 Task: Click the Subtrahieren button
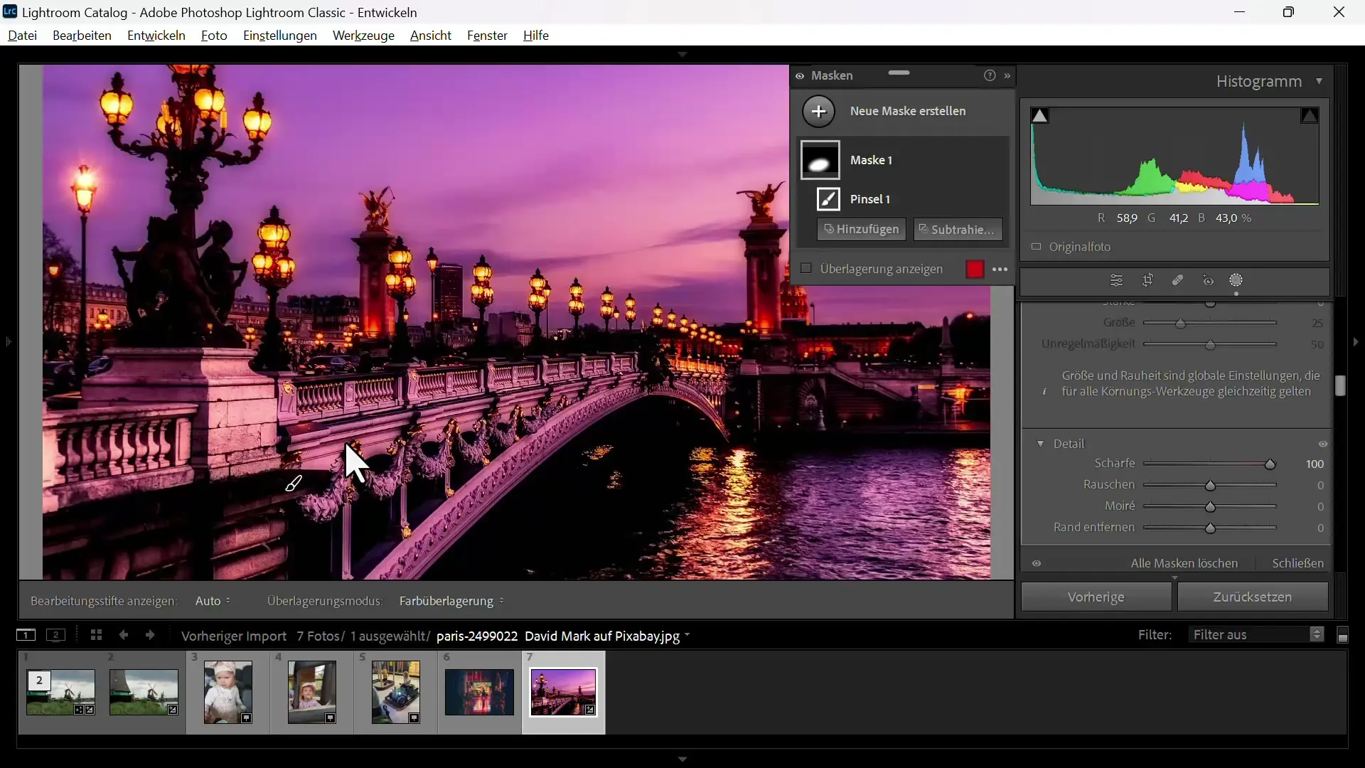click(x=958, y=230)
